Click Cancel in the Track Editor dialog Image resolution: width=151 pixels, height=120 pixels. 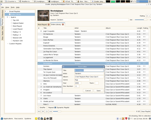(88, 91)
